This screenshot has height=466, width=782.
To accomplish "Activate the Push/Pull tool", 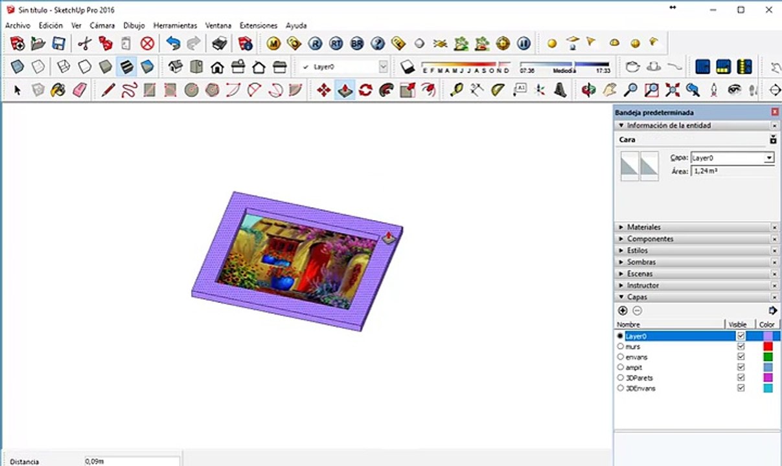I will (345, 91).
